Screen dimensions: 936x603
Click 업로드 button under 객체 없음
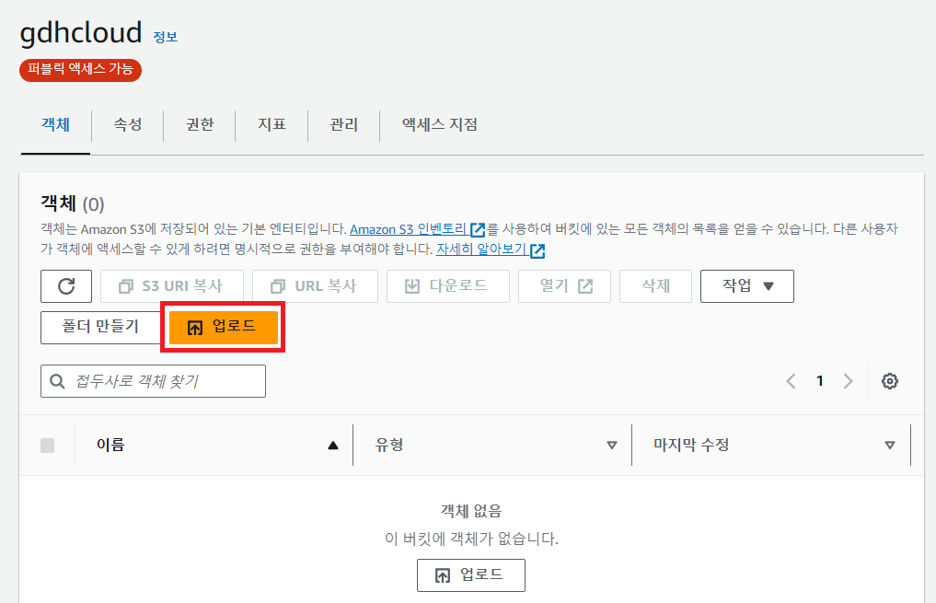pyautogui.click(x=471, y=575)
